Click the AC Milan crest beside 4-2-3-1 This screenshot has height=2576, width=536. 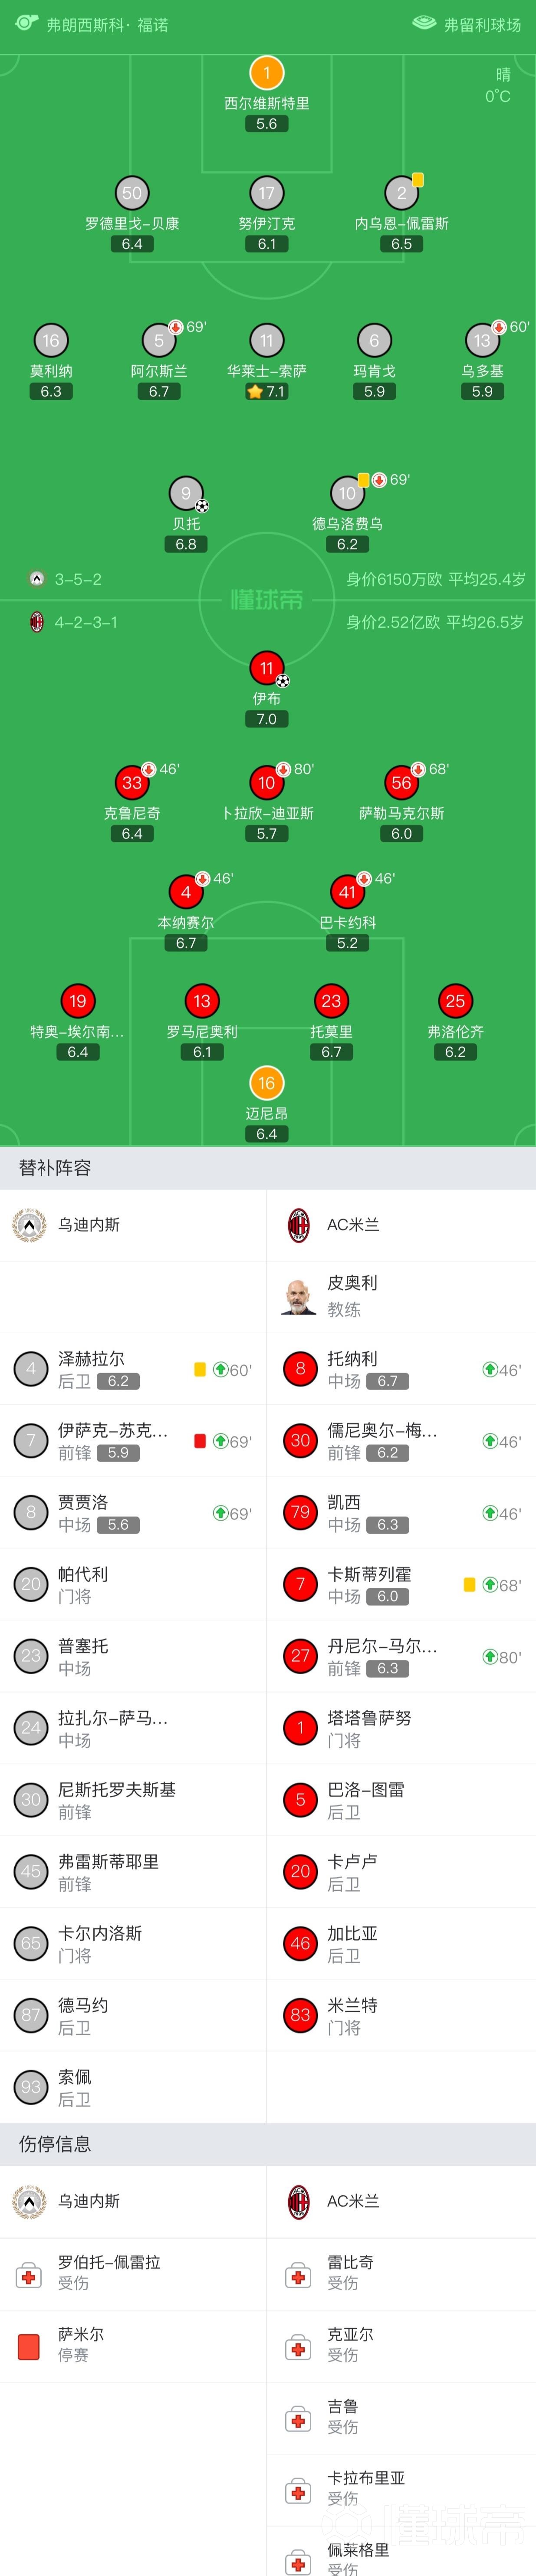37,622
